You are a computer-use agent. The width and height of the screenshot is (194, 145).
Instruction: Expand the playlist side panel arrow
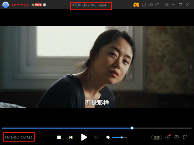pos(191,67)
